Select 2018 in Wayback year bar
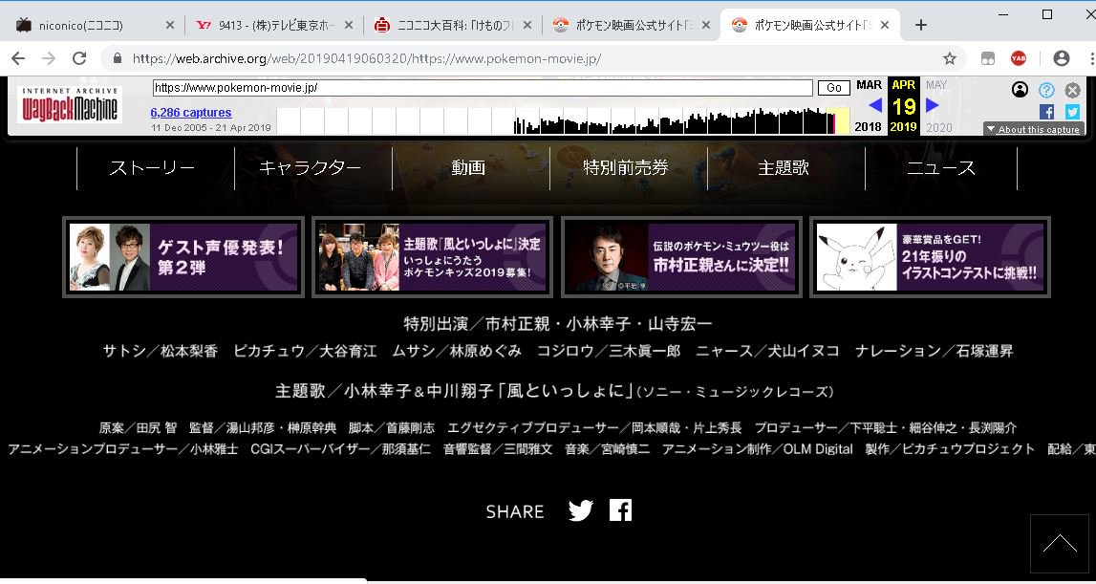The width and height of the screenshot is (1096, 584). (869, 127)
